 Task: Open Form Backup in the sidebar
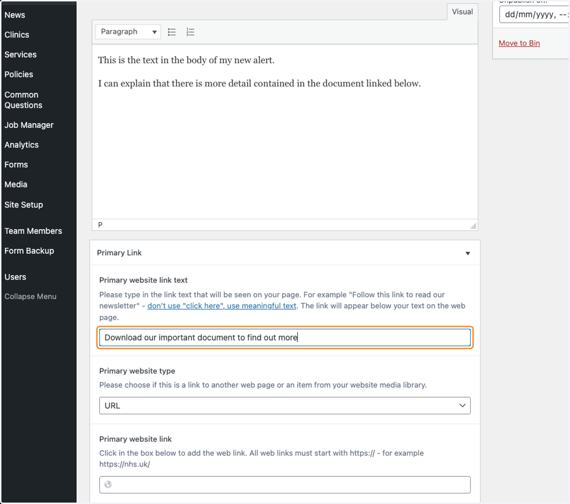tap(29, 251)
